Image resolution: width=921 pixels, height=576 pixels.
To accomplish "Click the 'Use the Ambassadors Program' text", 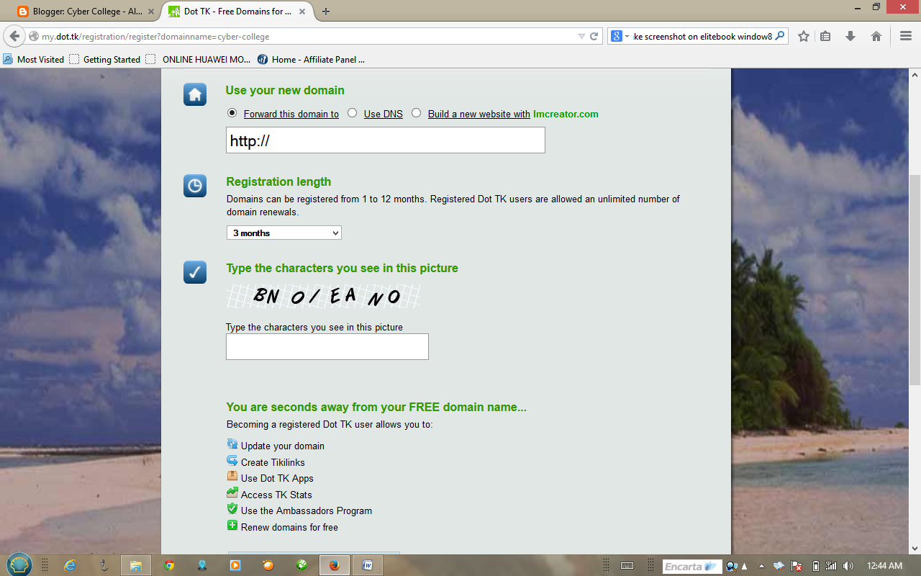I will (x=307, y=510).
